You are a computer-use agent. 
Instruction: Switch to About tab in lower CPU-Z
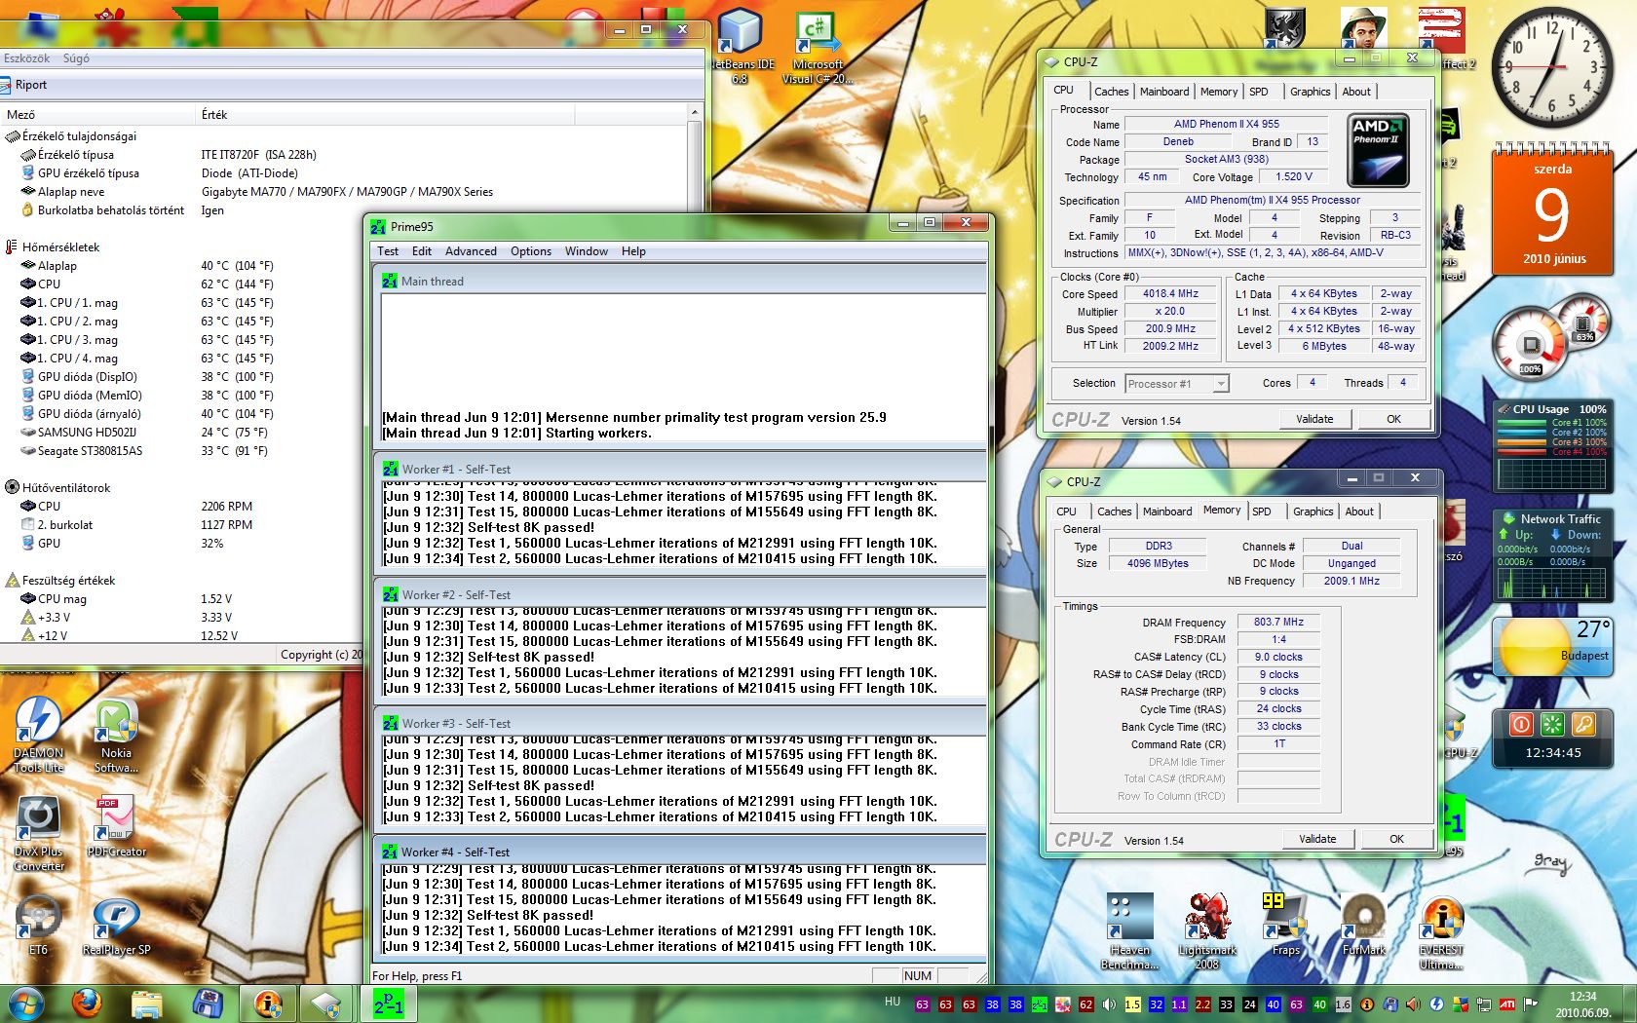tap(1359, 511)
